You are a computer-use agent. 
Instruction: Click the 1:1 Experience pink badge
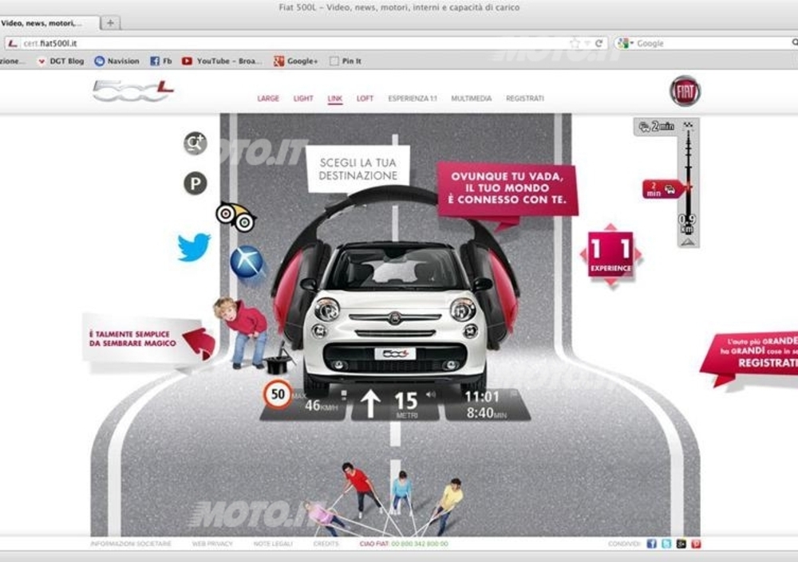point(610,255)
